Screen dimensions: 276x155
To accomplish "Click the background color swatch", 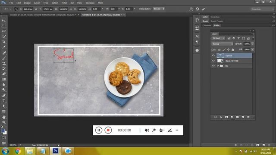I will [x=5, y=133].
